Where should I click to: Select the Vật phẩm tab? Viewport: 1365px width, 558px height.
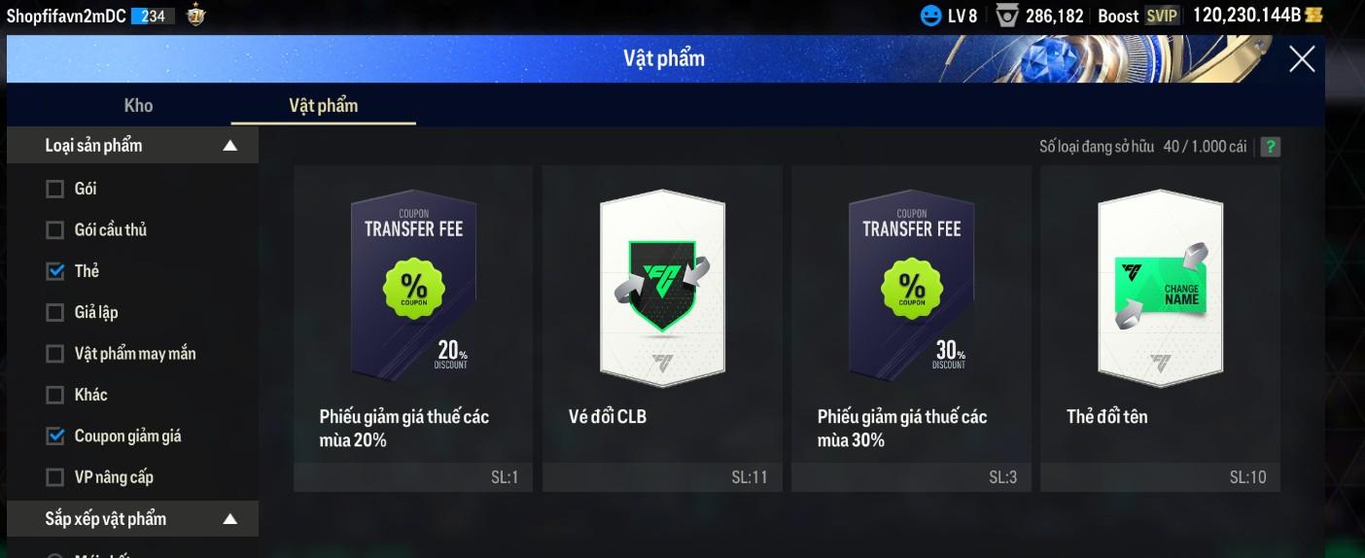323,105
